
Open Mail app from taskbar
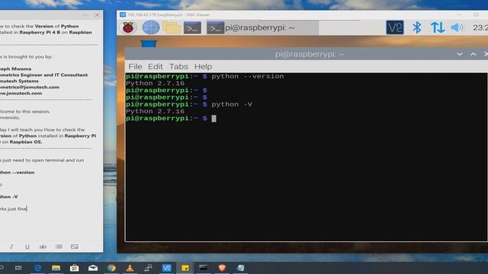tap(93, 268)
